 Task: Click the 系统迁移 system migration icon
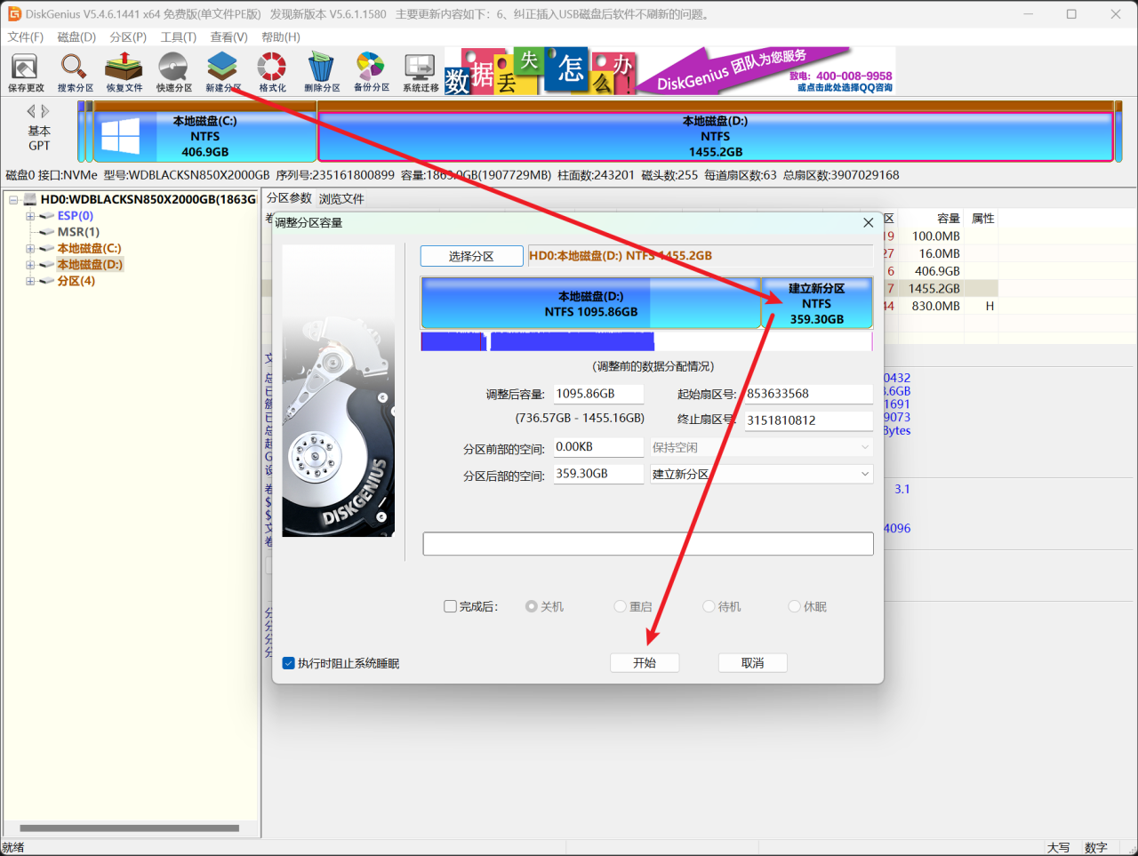(x=421, y=72)
